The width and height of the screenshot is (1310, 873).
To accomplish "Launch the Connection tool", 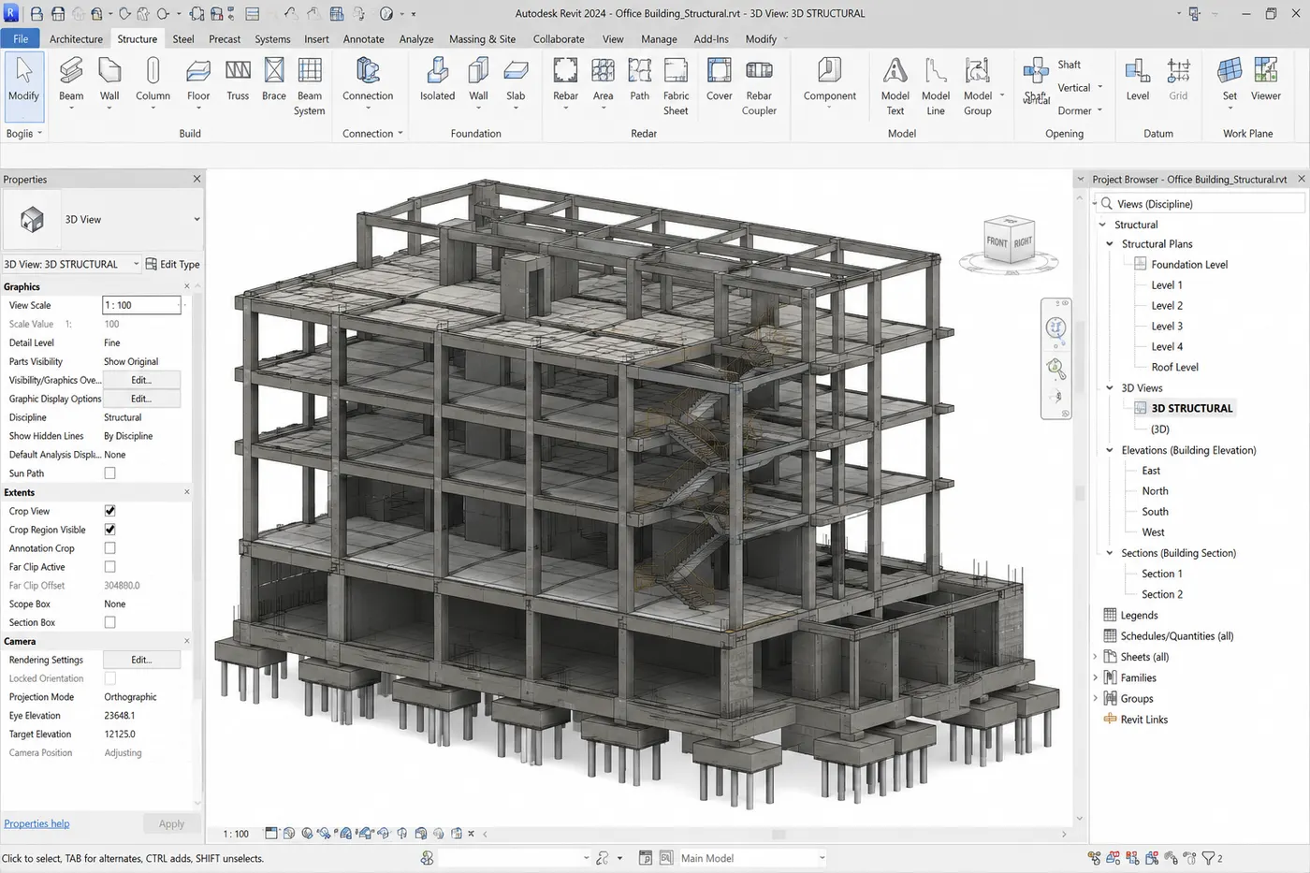I will click(368, 80).
